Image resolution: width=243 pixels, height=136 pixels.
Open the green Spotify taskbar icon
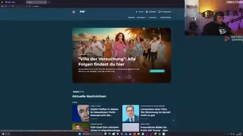[159, 134]
